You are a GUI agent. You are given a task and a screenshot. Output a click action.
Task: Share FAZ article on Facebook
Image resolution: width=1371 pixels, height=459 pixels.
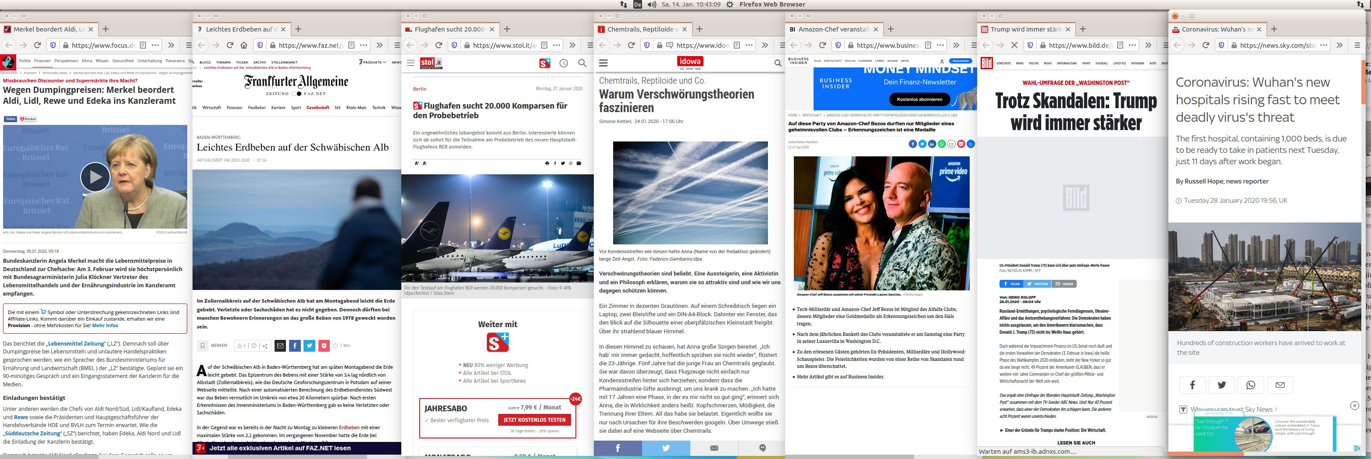(x=295, y=346)
